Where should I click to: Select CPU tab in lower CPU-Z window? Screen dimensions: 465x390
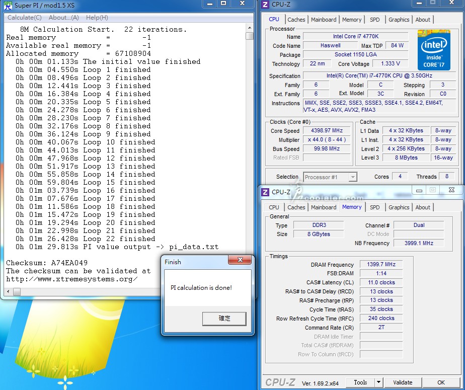[274, 207]
